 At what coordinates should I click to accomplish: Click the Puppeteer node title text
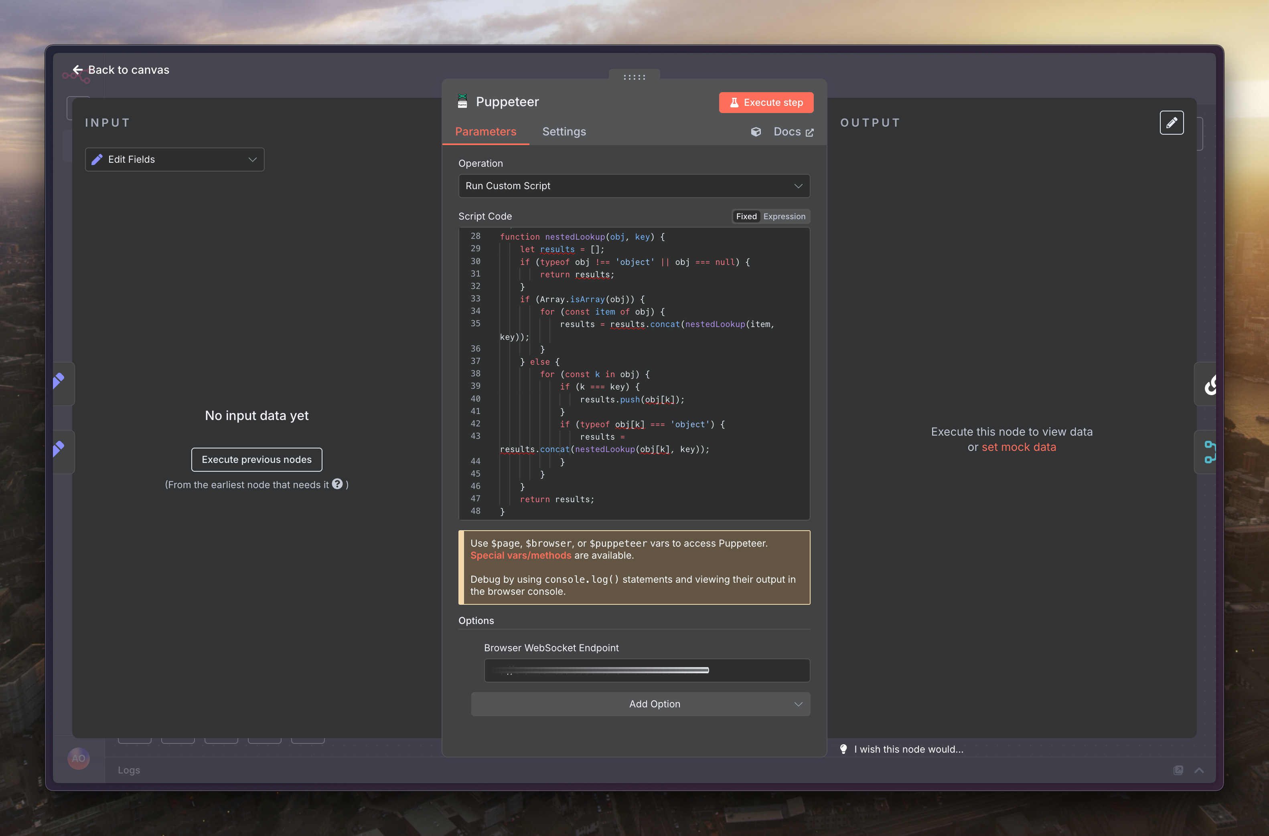[x=507, y=101]
